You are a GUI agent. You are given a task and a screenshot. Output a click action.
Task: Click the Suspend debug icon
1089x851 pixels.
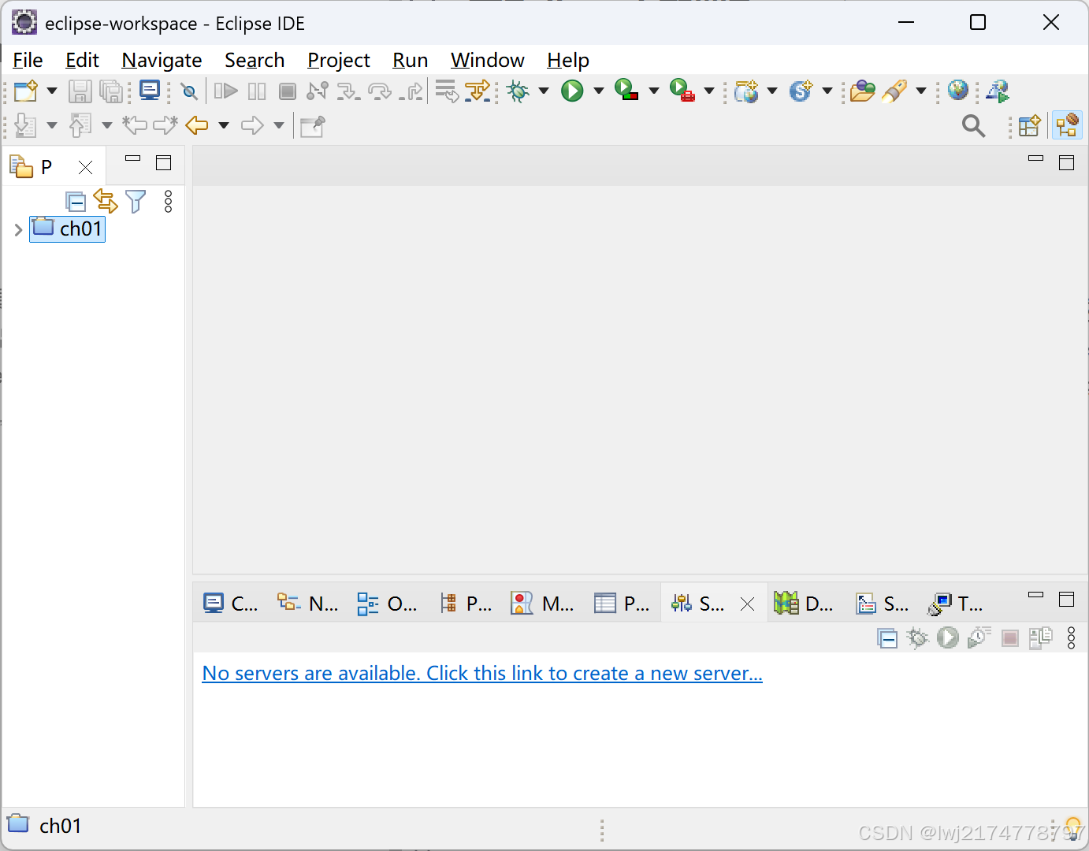point(257,91)
